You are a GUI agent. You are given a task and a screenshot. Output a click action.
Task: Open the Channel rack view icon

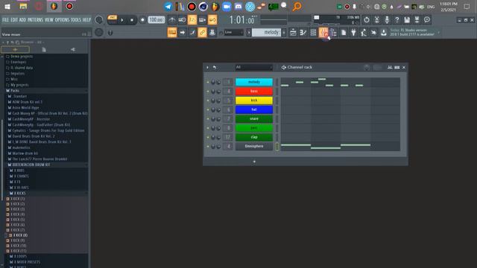point(313,32)
